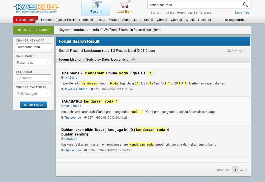The image size is (265, 182).
Task: Select the Hot categories tab
Action: point(26,20)
